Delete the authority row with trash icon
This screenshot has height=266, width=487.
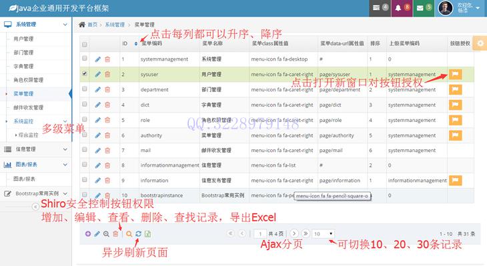pos(107,135)
